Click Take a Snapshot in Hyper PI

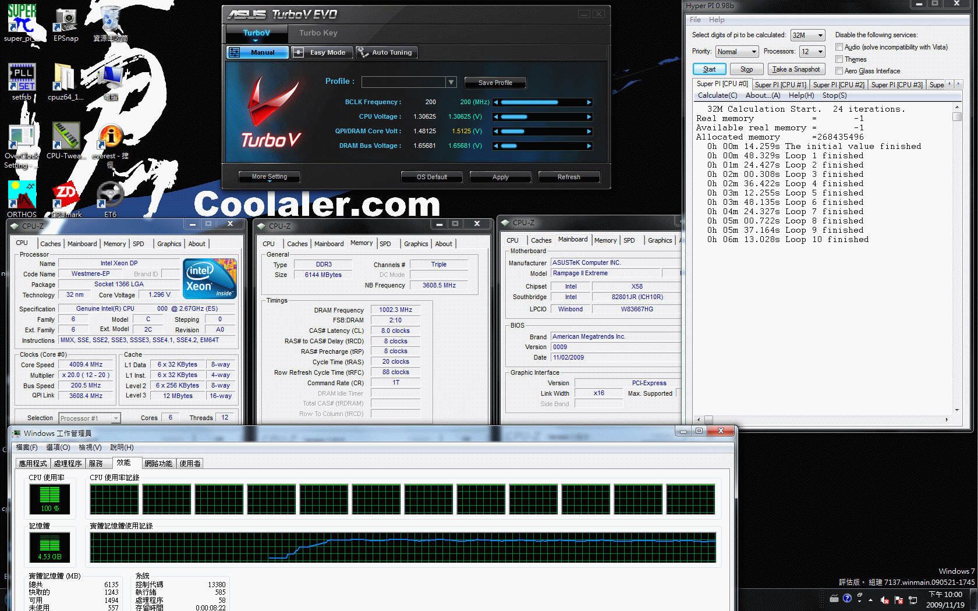pyautogui.click(x=796, y=69)
